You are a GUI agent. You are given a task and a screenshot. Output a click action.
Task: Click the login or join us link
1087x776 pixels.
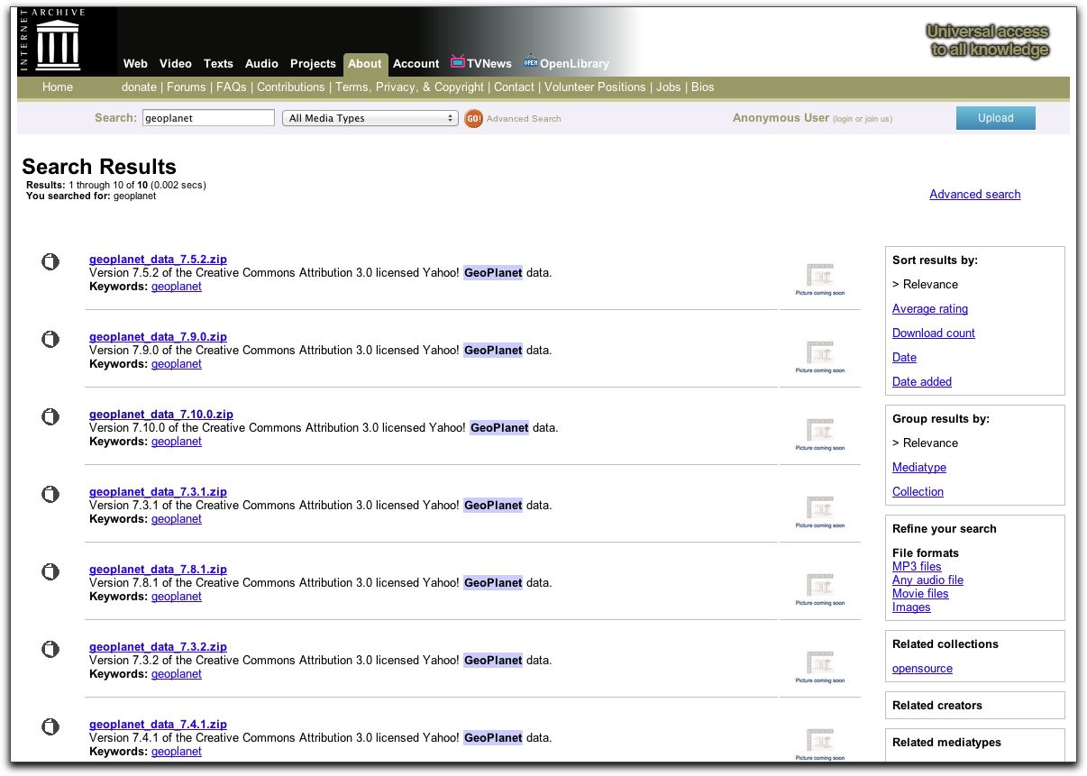(863, 119)
